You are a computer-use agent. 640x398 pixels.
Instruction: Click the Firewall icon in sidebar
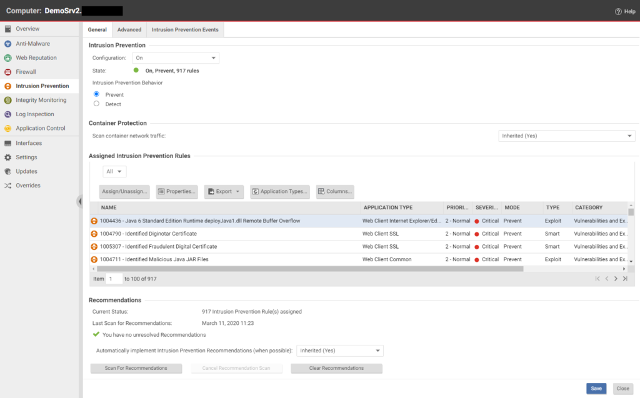7,72
